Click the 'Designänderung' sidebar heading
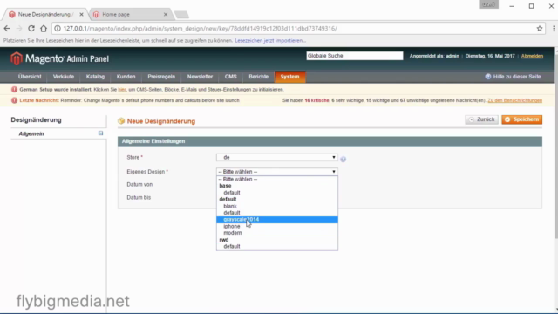This screenshot has width=558, height=314. tap(36, 120)
